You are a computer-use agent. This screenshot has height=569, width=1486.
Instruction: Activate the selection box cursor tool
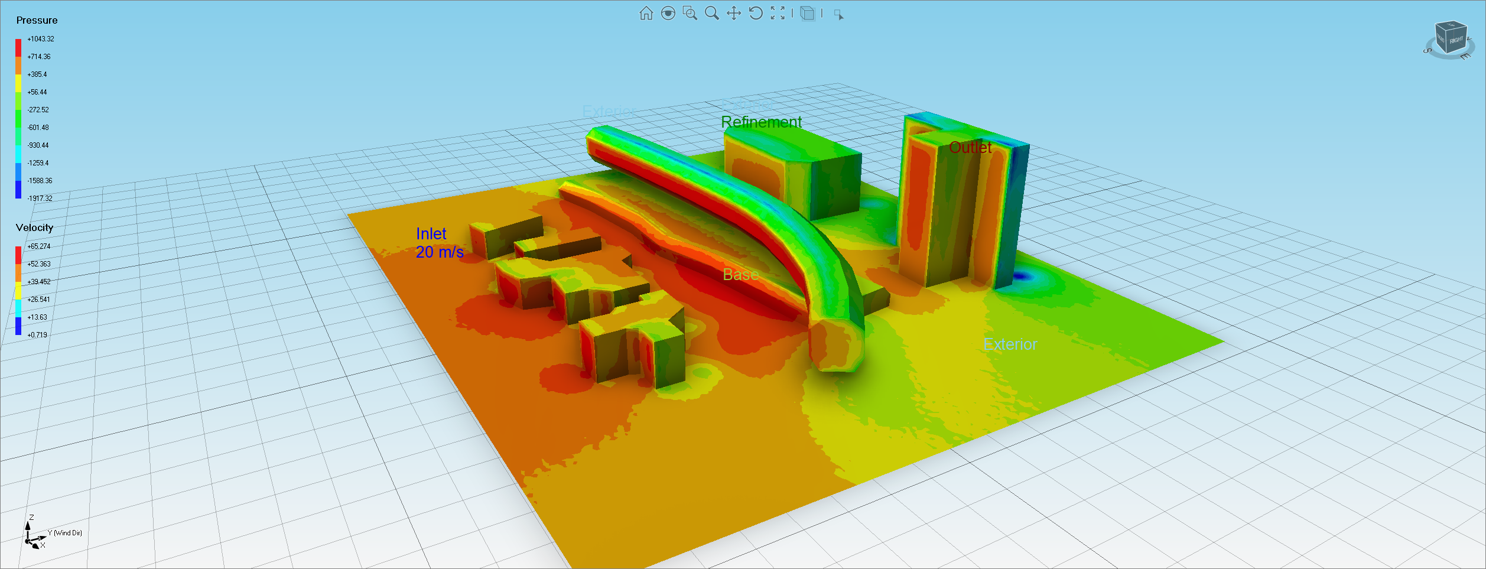point(838,15)
